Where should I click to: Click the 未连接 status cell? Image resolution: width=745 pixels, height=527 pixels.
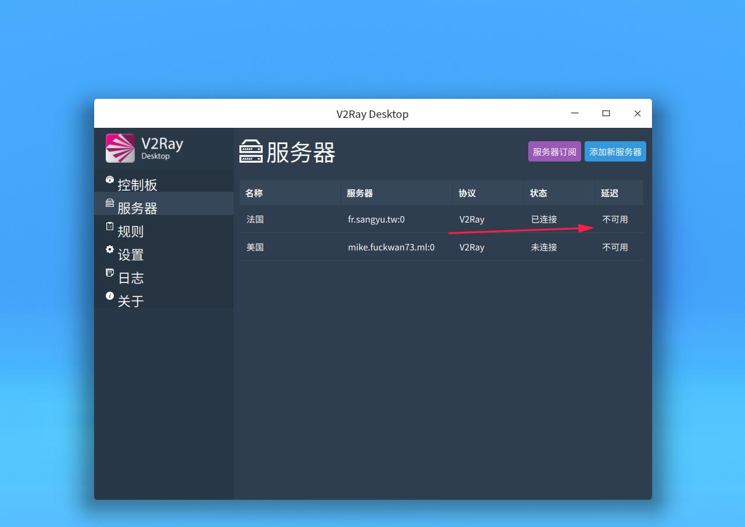point(544,247)
